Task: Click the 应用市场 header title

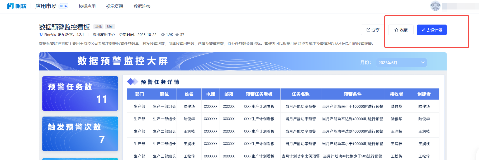Action: click(46, 6)
